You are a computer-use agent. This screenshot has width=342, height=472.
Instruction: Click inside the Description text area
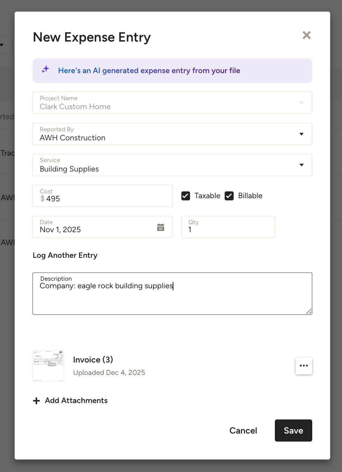point(172,298)
